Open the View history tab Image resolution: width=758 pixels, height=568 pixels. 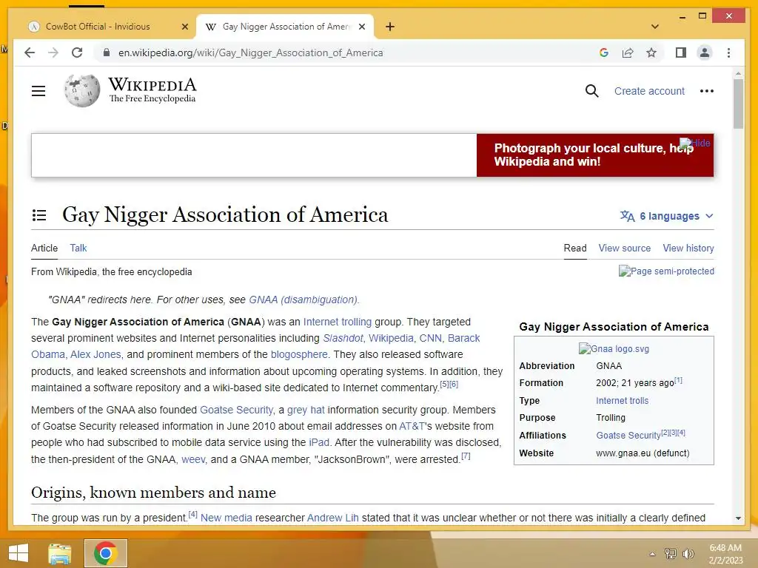pos(688,248)
